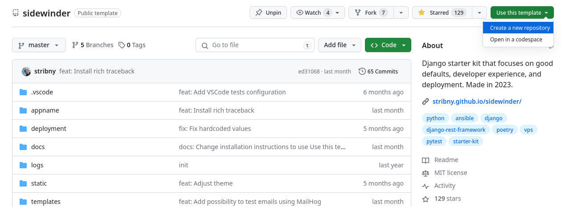Open the master branch selector
The height and width of the screenshot is (207, 561).
[39, 45]
